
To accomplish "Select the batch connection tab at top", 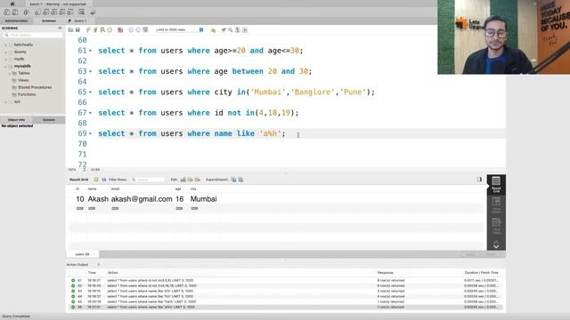I will (57, 4).
